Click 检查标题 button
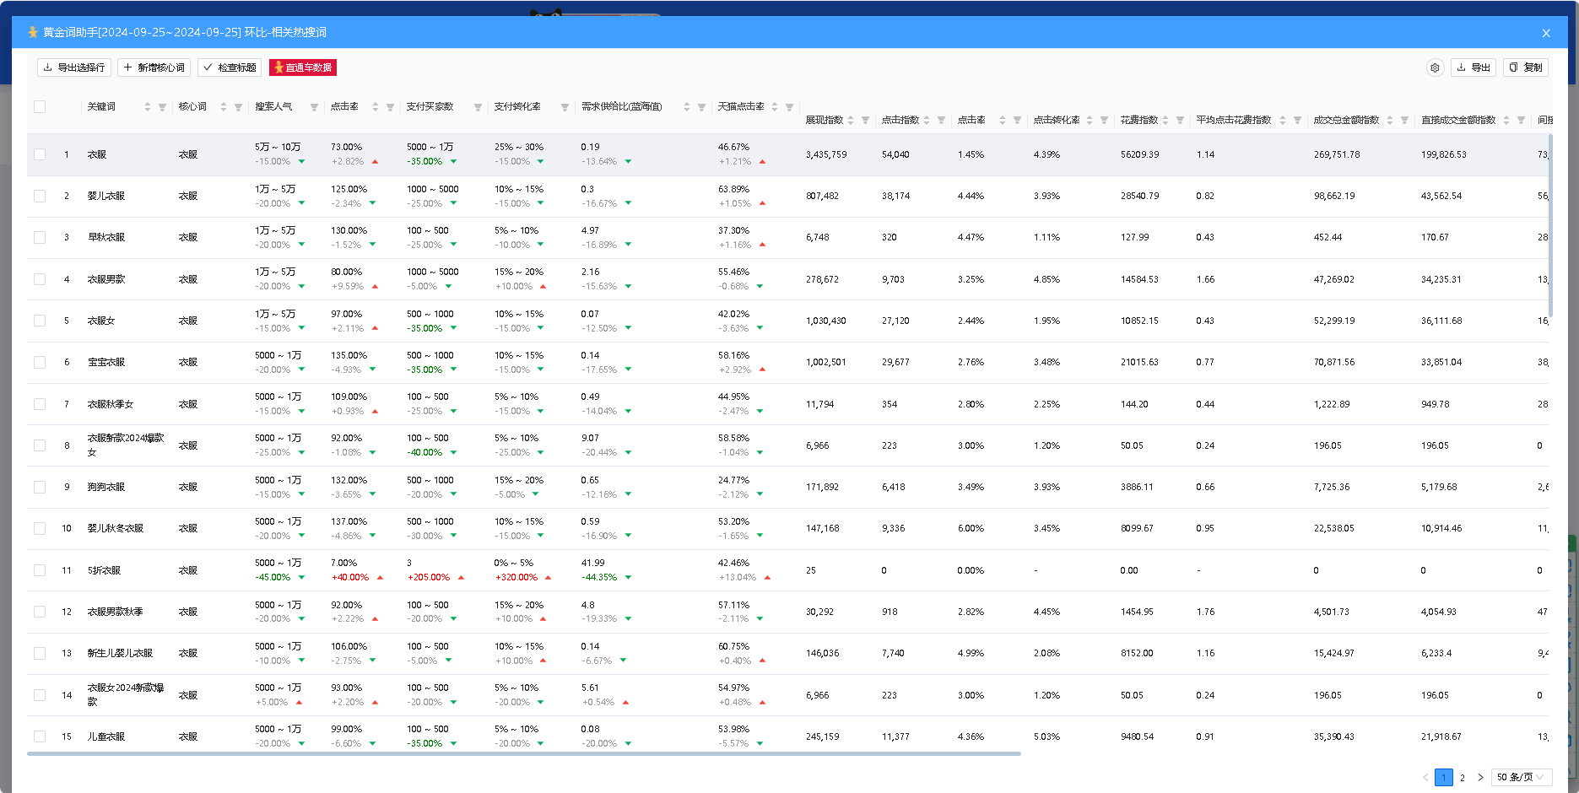The image size is (1579, 793). pos(230,67)
